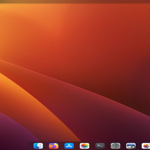Viewport: 150px width, 150px height.
Task: Open System Settings gear icon in dock
Action: click(x=115, y=146)
